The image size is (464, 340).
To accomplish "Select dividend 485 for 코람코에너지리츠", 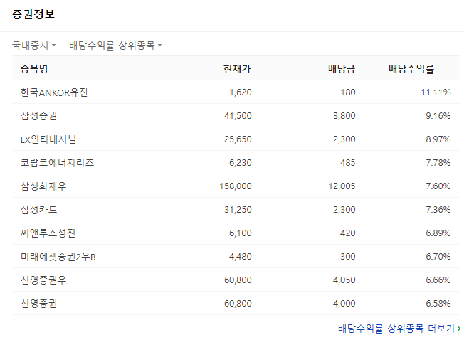I will [348, 163].
